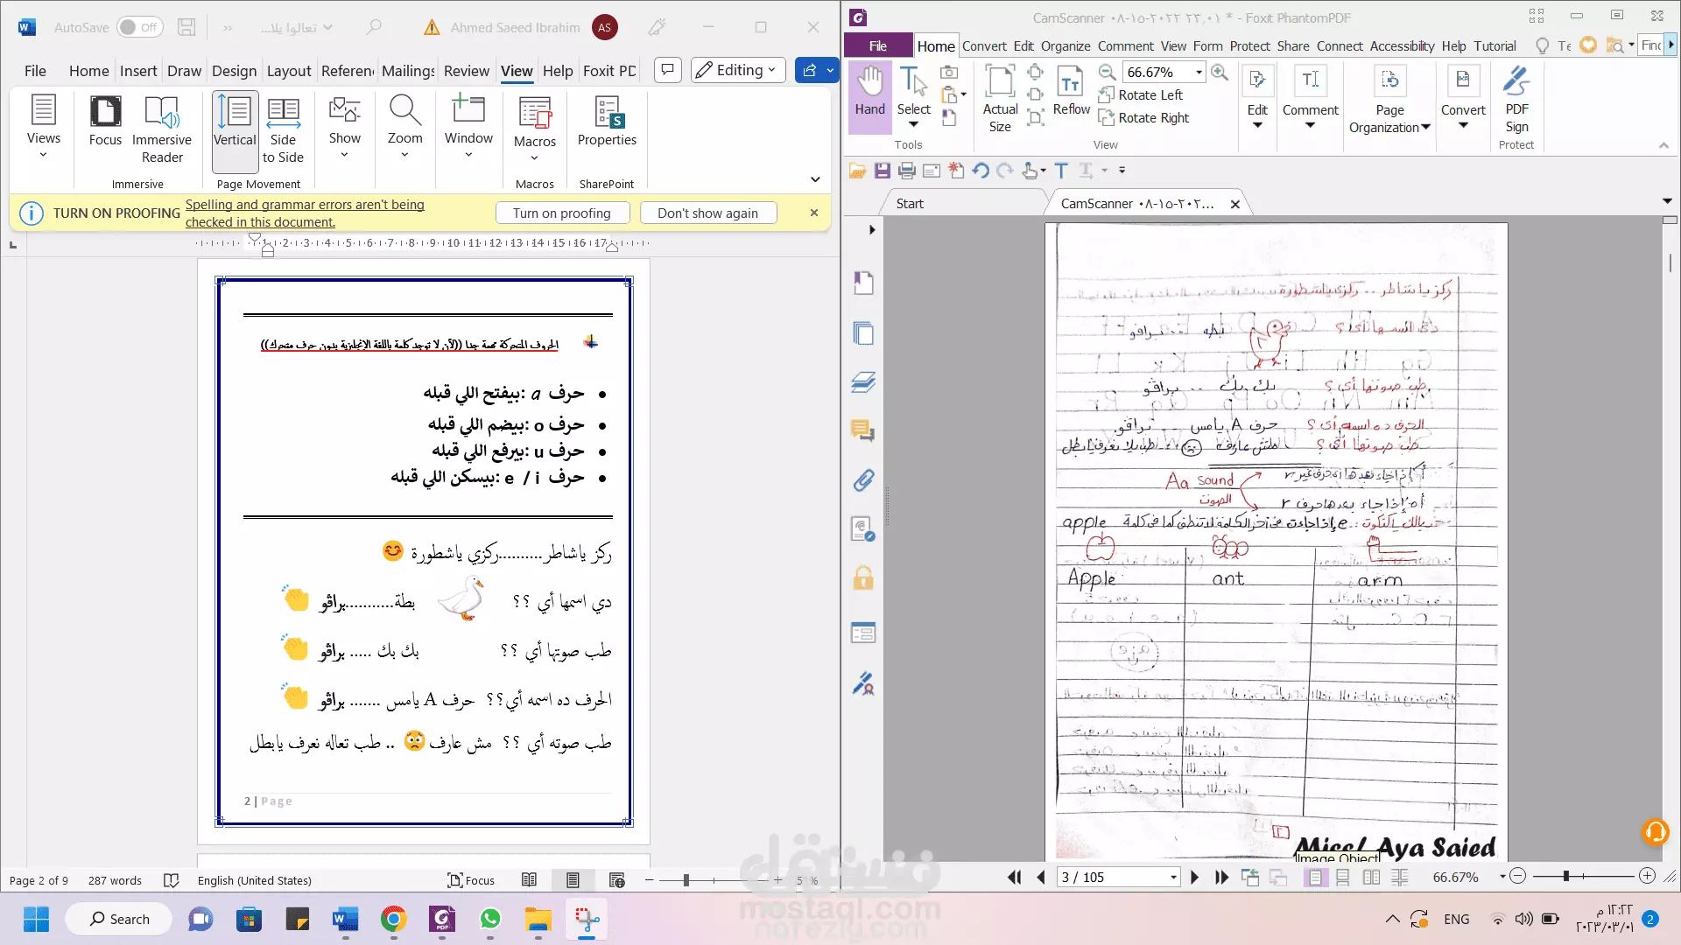Image resolution: width=1681 pixels, height=945 pixels.
Task: Open the Pages thumbnails panel in Foxit sidebar
Action: (863, 332)
